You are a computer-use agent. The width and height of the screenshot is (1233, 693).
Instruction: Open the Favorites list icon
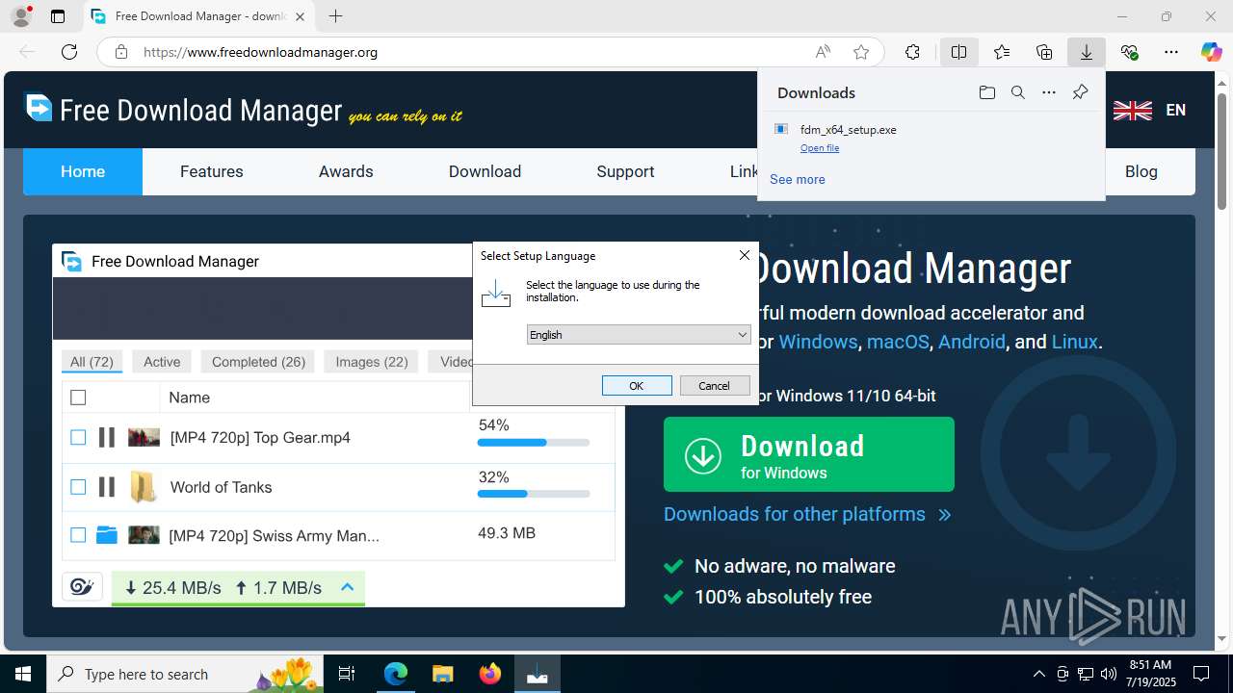[1002, 52]
